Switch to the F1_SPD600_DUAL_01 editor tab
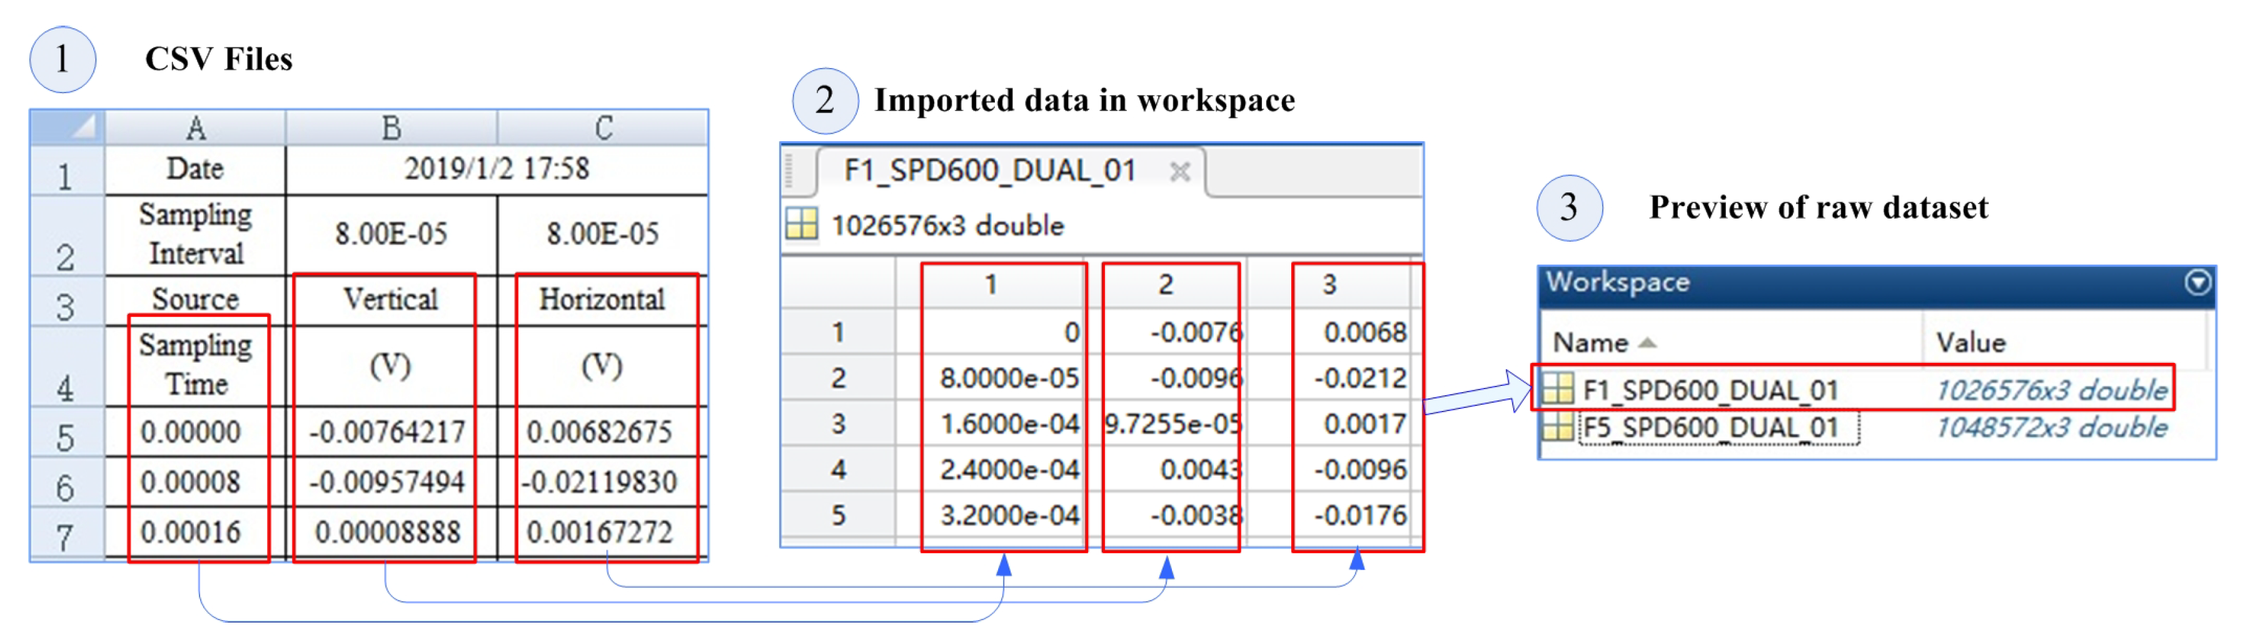This screenshot has height=637, width=2250. (989, 170)
